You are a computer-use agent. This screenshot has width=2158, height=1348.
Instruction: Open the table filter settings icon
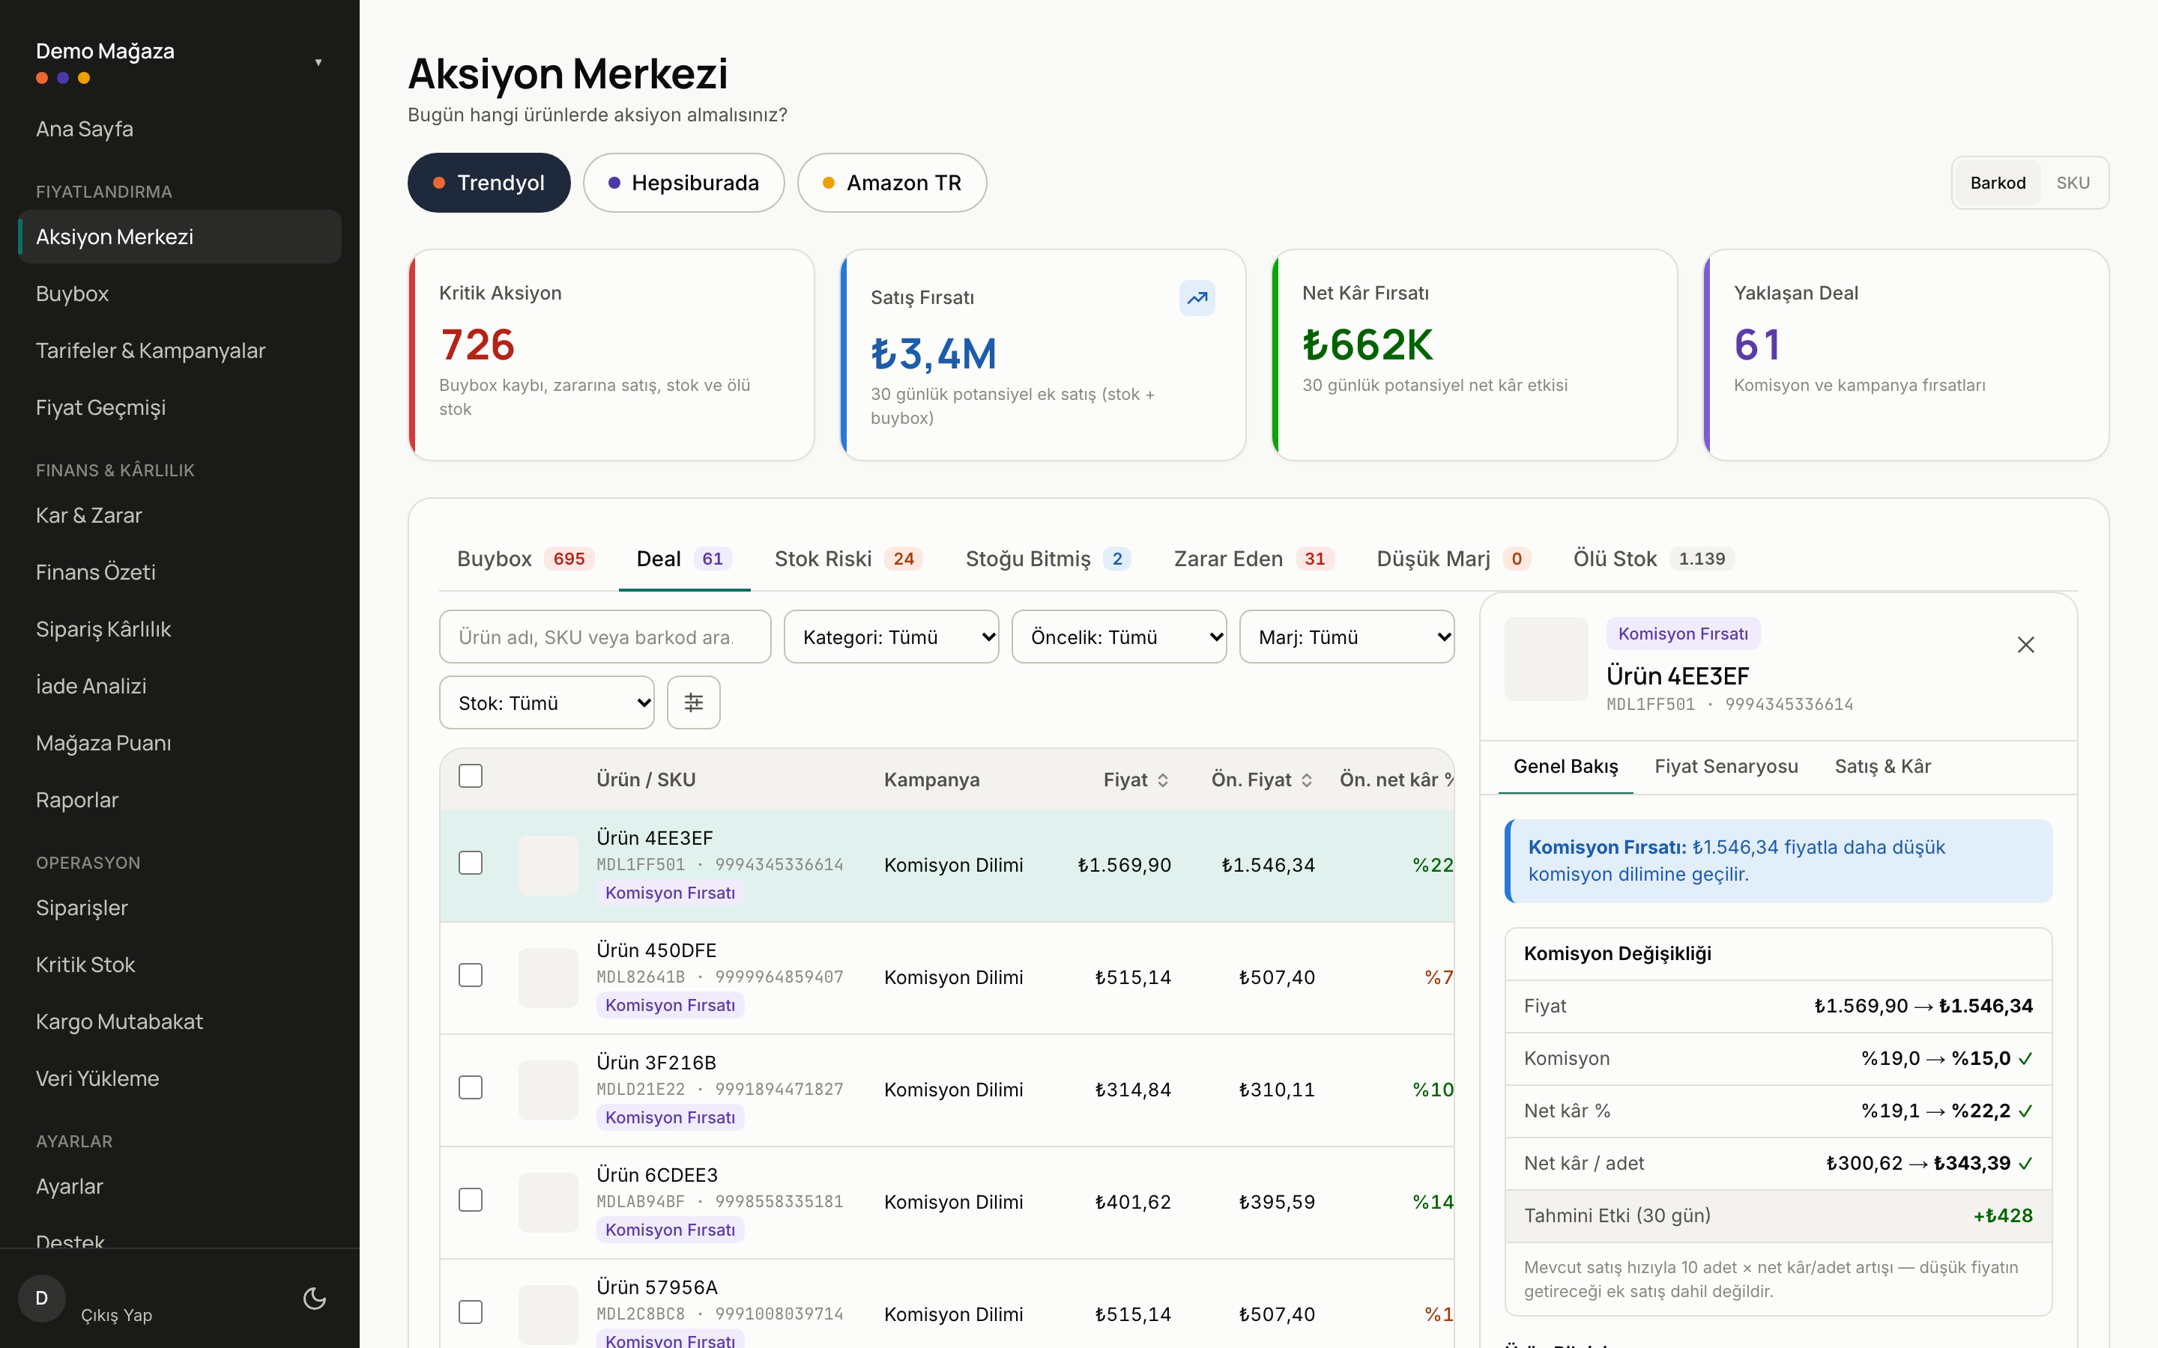tap(693, 702)
